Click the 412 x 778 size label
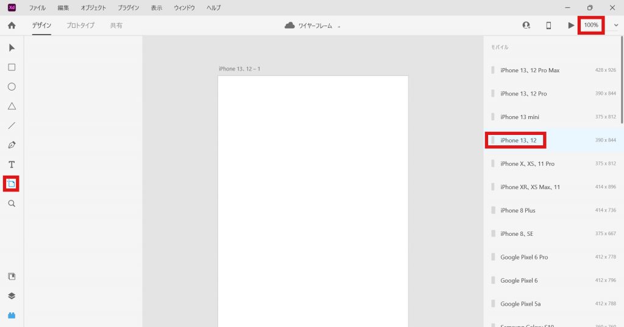624x327 pixels. pos(605,256)
